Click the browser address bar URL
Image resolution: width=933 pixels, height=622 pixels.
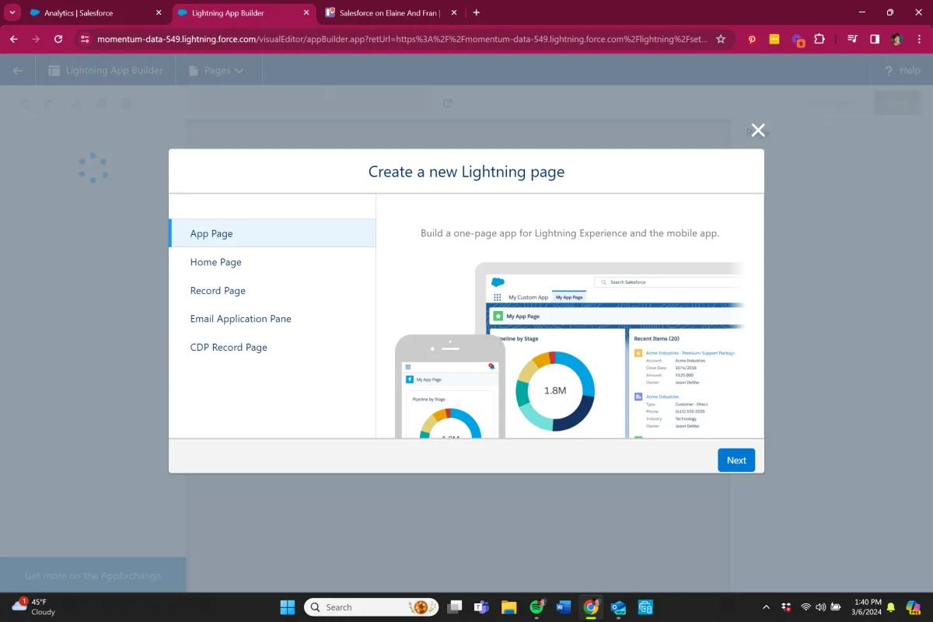[x=402, y=39]
